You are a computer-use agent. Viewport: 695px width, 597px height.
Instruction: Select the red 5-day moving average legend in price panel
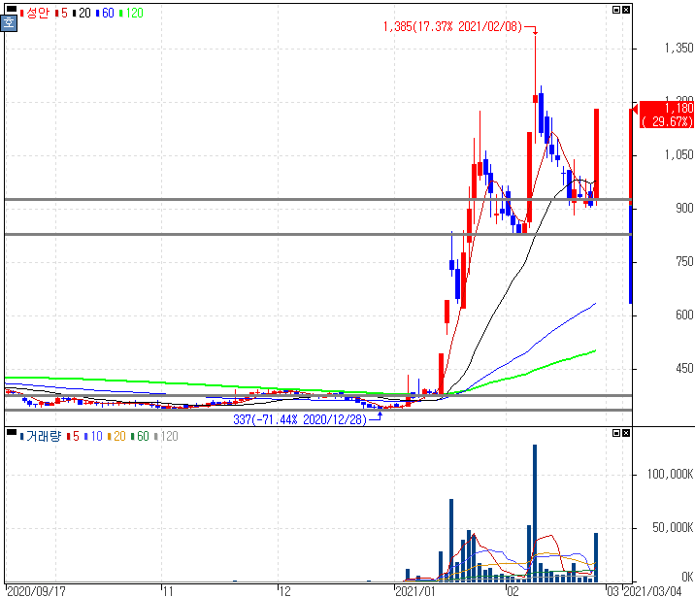click(x=61, y=13)
